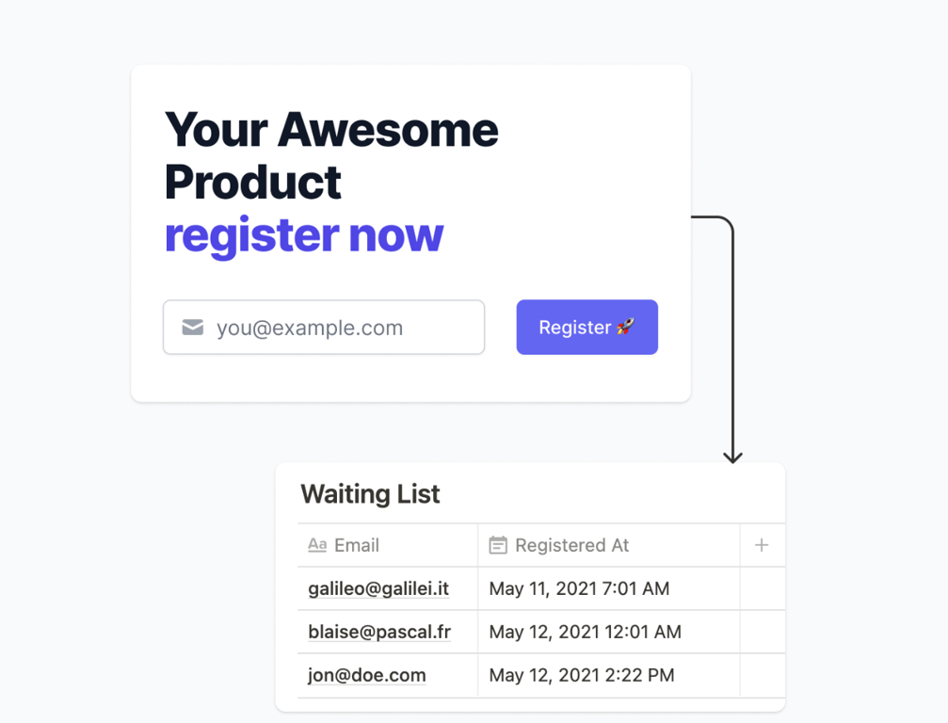Click the Waiting List table title
Image resolution: width=948 pixels, height=723 pixels.
[x=370, y=494]
